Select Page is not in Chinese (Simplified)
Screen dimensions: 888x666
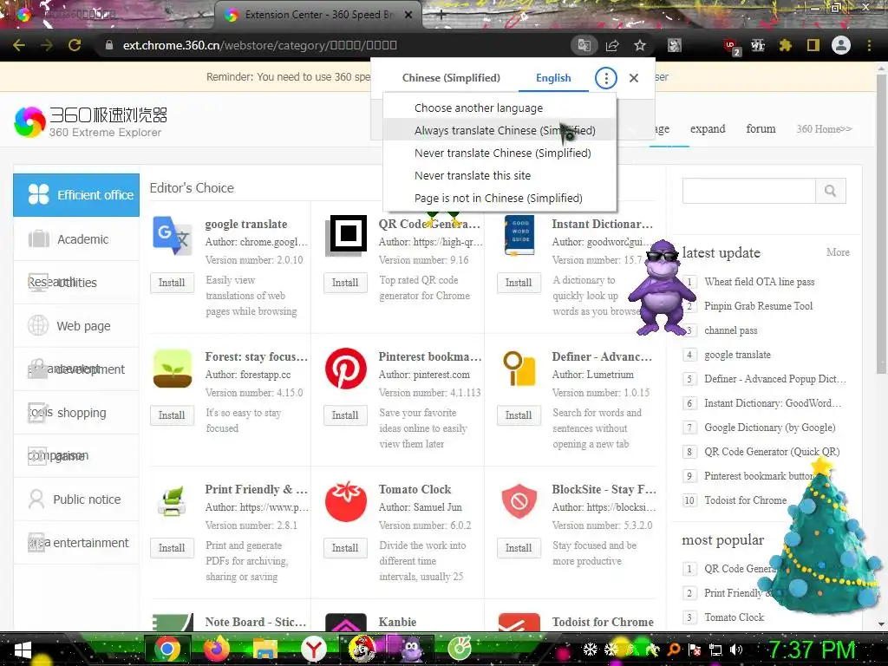tap(499, 199)
